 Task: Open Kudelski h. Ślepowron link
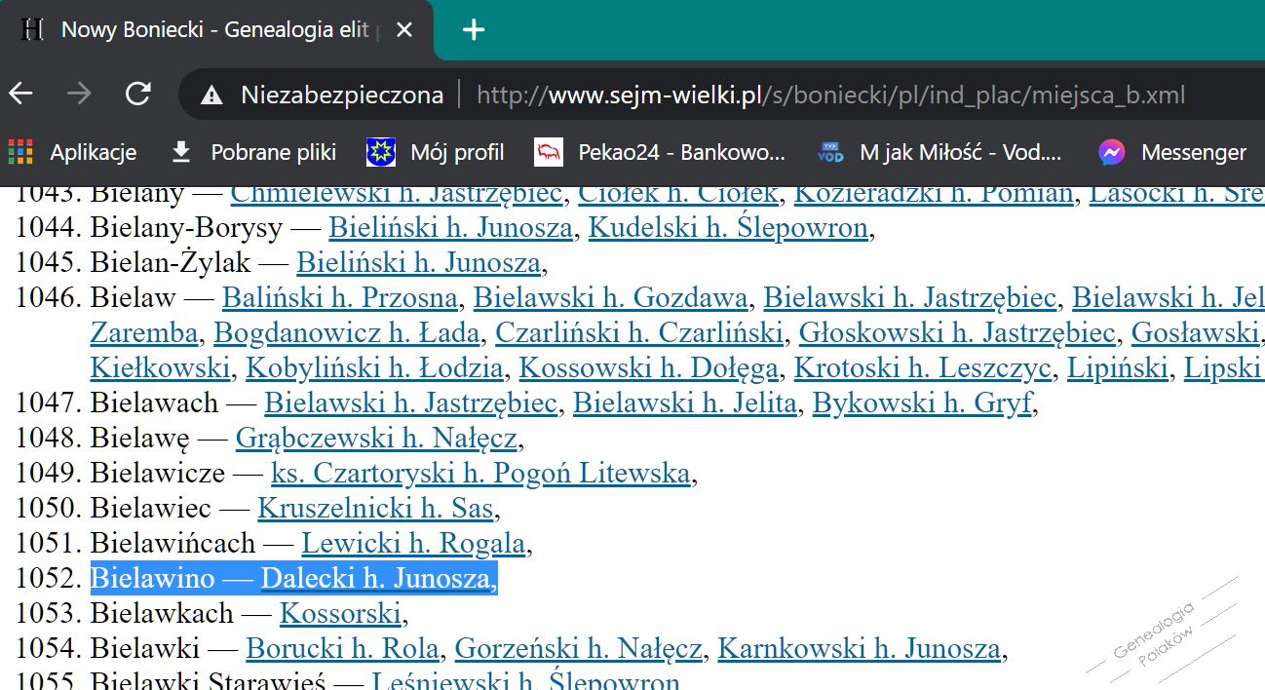point(728,228)
